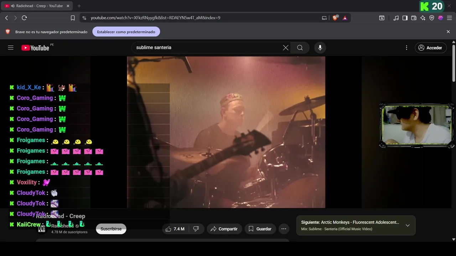Expand the Siguiente playlist panel chevron

click(408, 225)
